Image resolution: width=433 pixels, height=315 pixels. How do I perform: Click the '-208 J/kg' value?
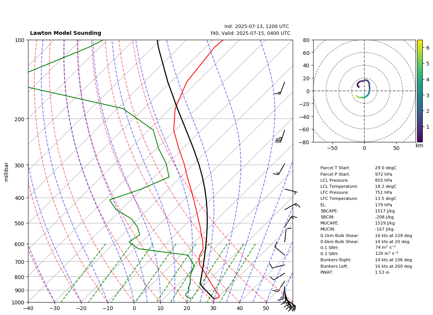(384, 217)
